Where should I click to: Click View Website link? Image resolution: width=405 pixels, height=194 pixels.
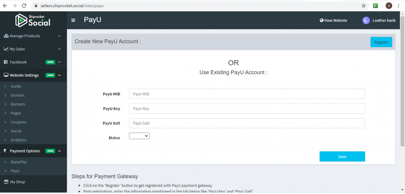pyautogui.click(x=335, y=21)
